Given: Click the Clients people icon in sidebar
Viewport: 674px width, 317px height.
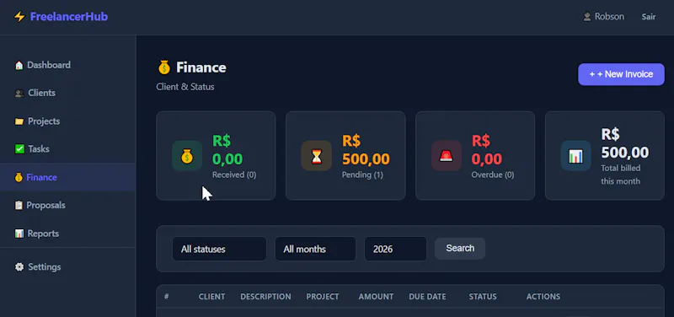Looking at the screenshot, I should 19,94.
